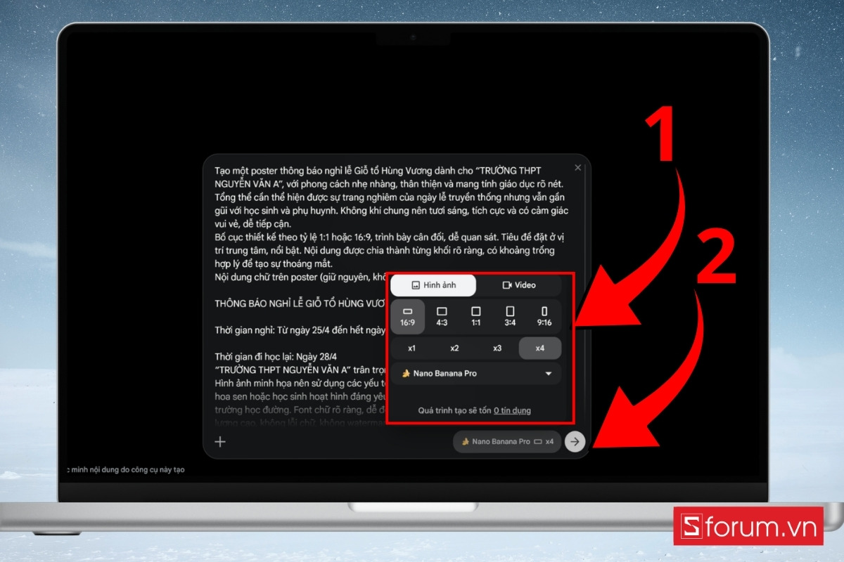Choose the 1:1 aspect ratio
The width and height of the screenshot is (844, 562).
coord(476,316)
